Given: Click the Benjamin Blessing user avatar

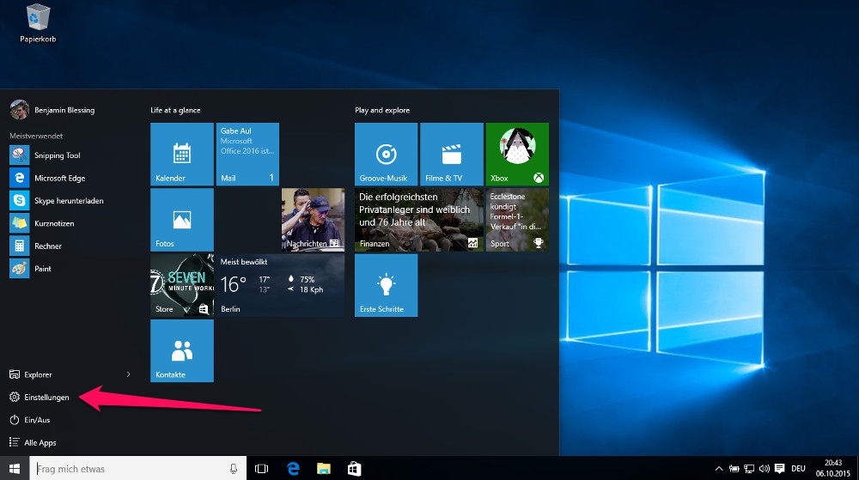Looking at the screenshot, I should pyautogui.click(x=19, y=109).
